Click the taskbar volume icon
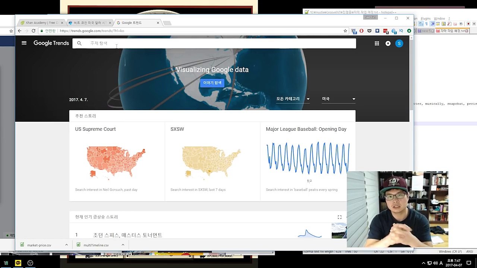 tap(435, 263)
